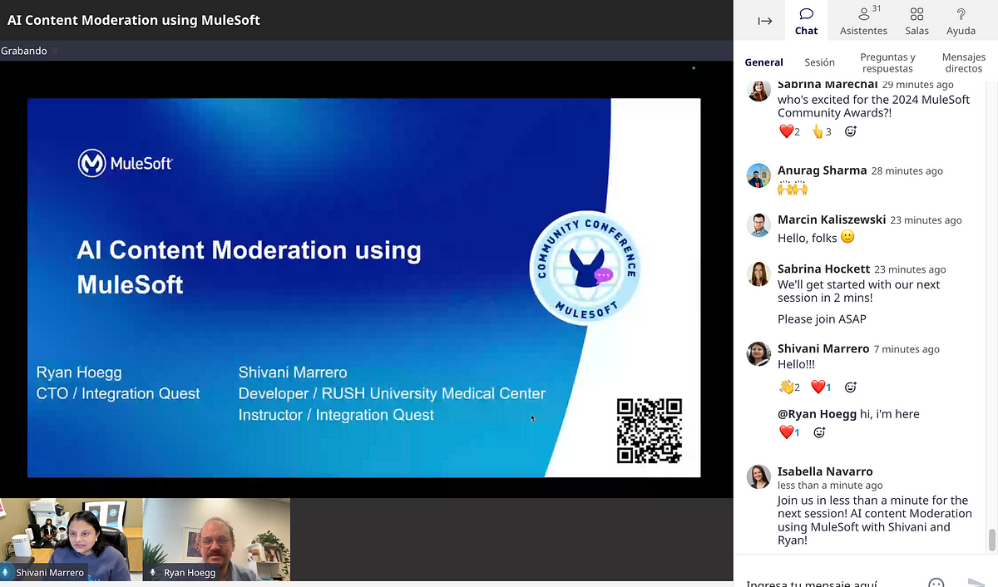Click Sabrina Hockett's name in chat

823,269
